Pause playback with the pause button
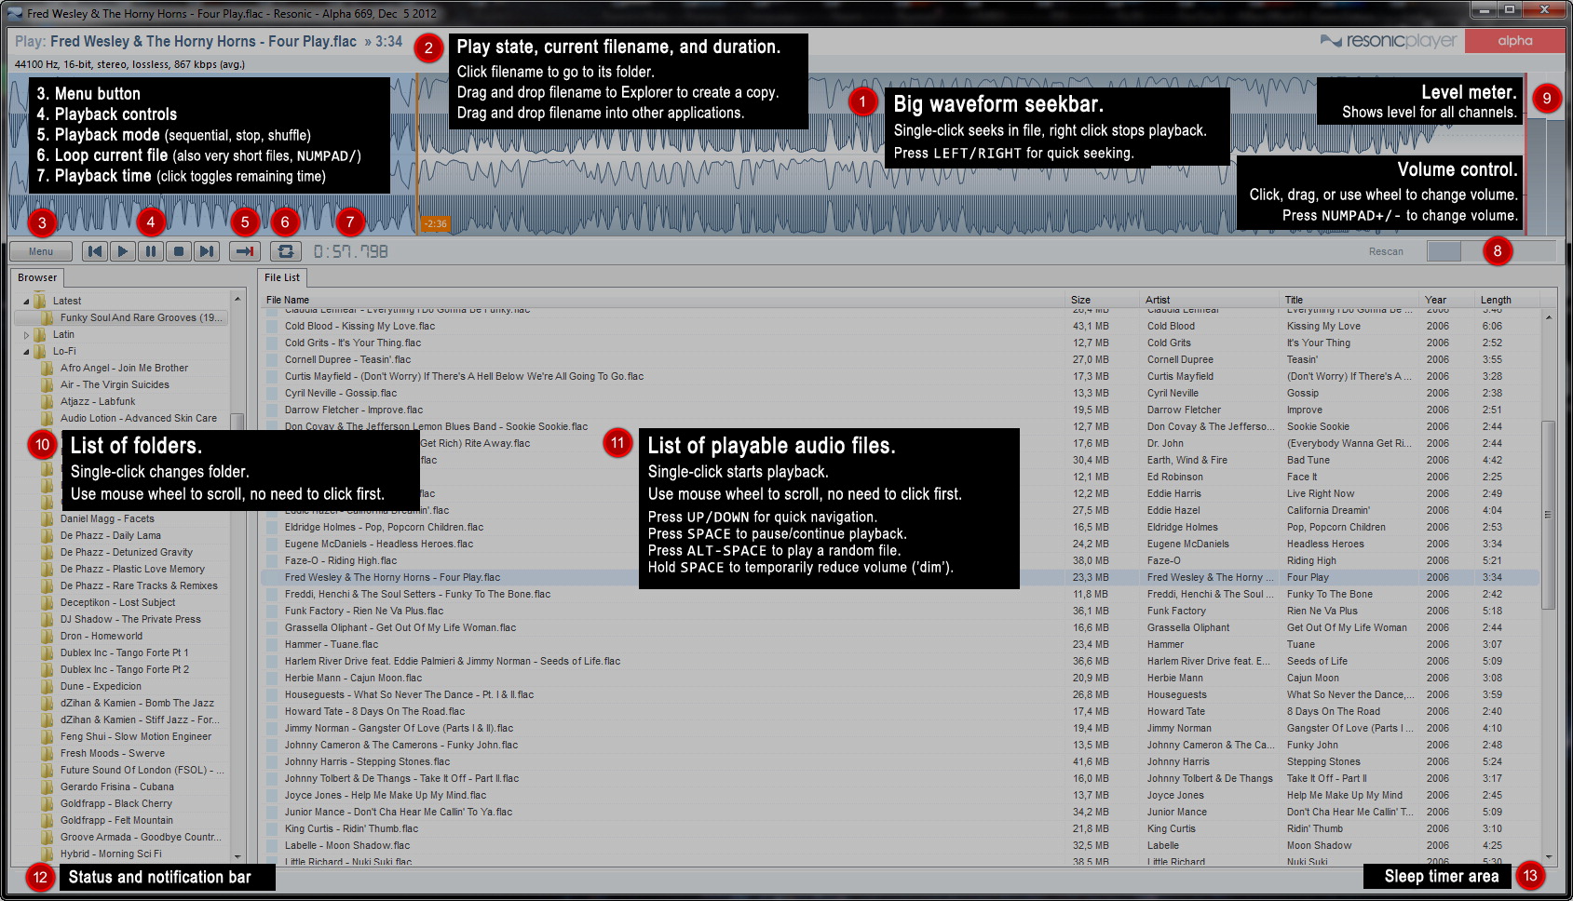The height and width of the screenshot is (901, 1573). [x=151, y=251]
